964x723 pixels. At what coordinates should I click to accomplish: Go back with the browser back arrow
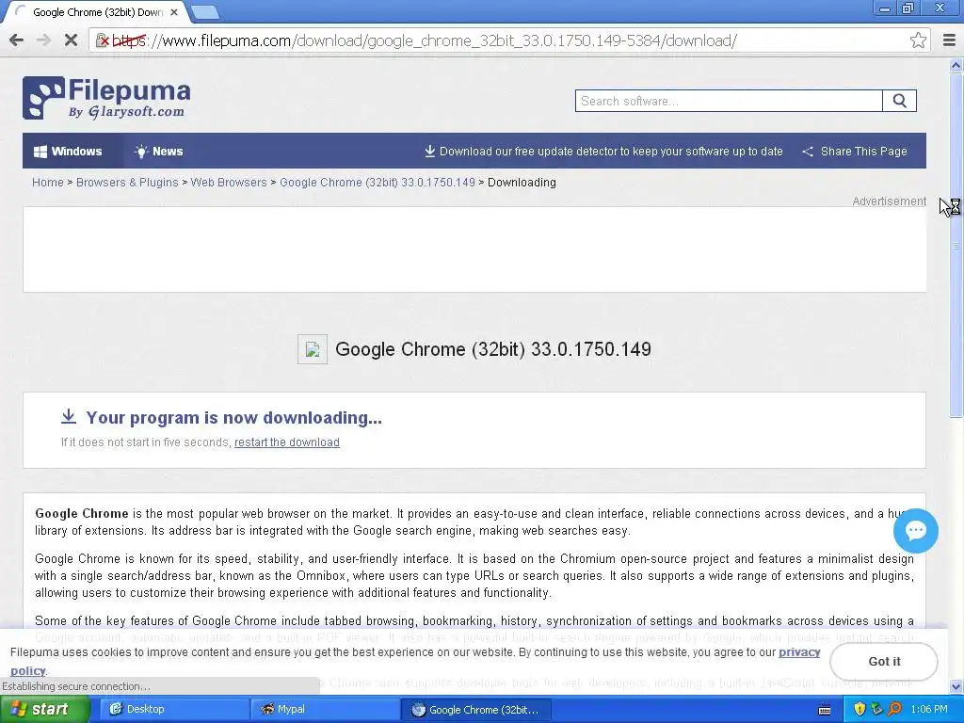pyautogui.click(x=17, y=40)
